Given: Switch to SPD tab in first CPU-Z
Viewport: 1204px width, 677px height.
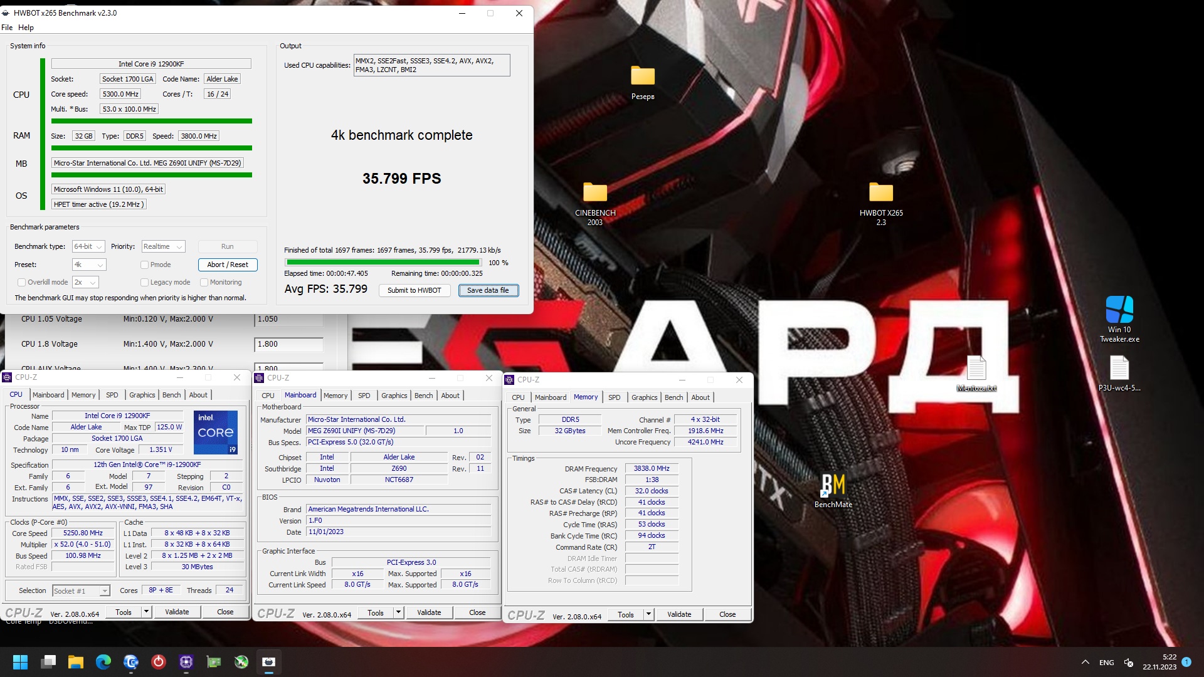Looking at the screenshot, I should 112,395.
